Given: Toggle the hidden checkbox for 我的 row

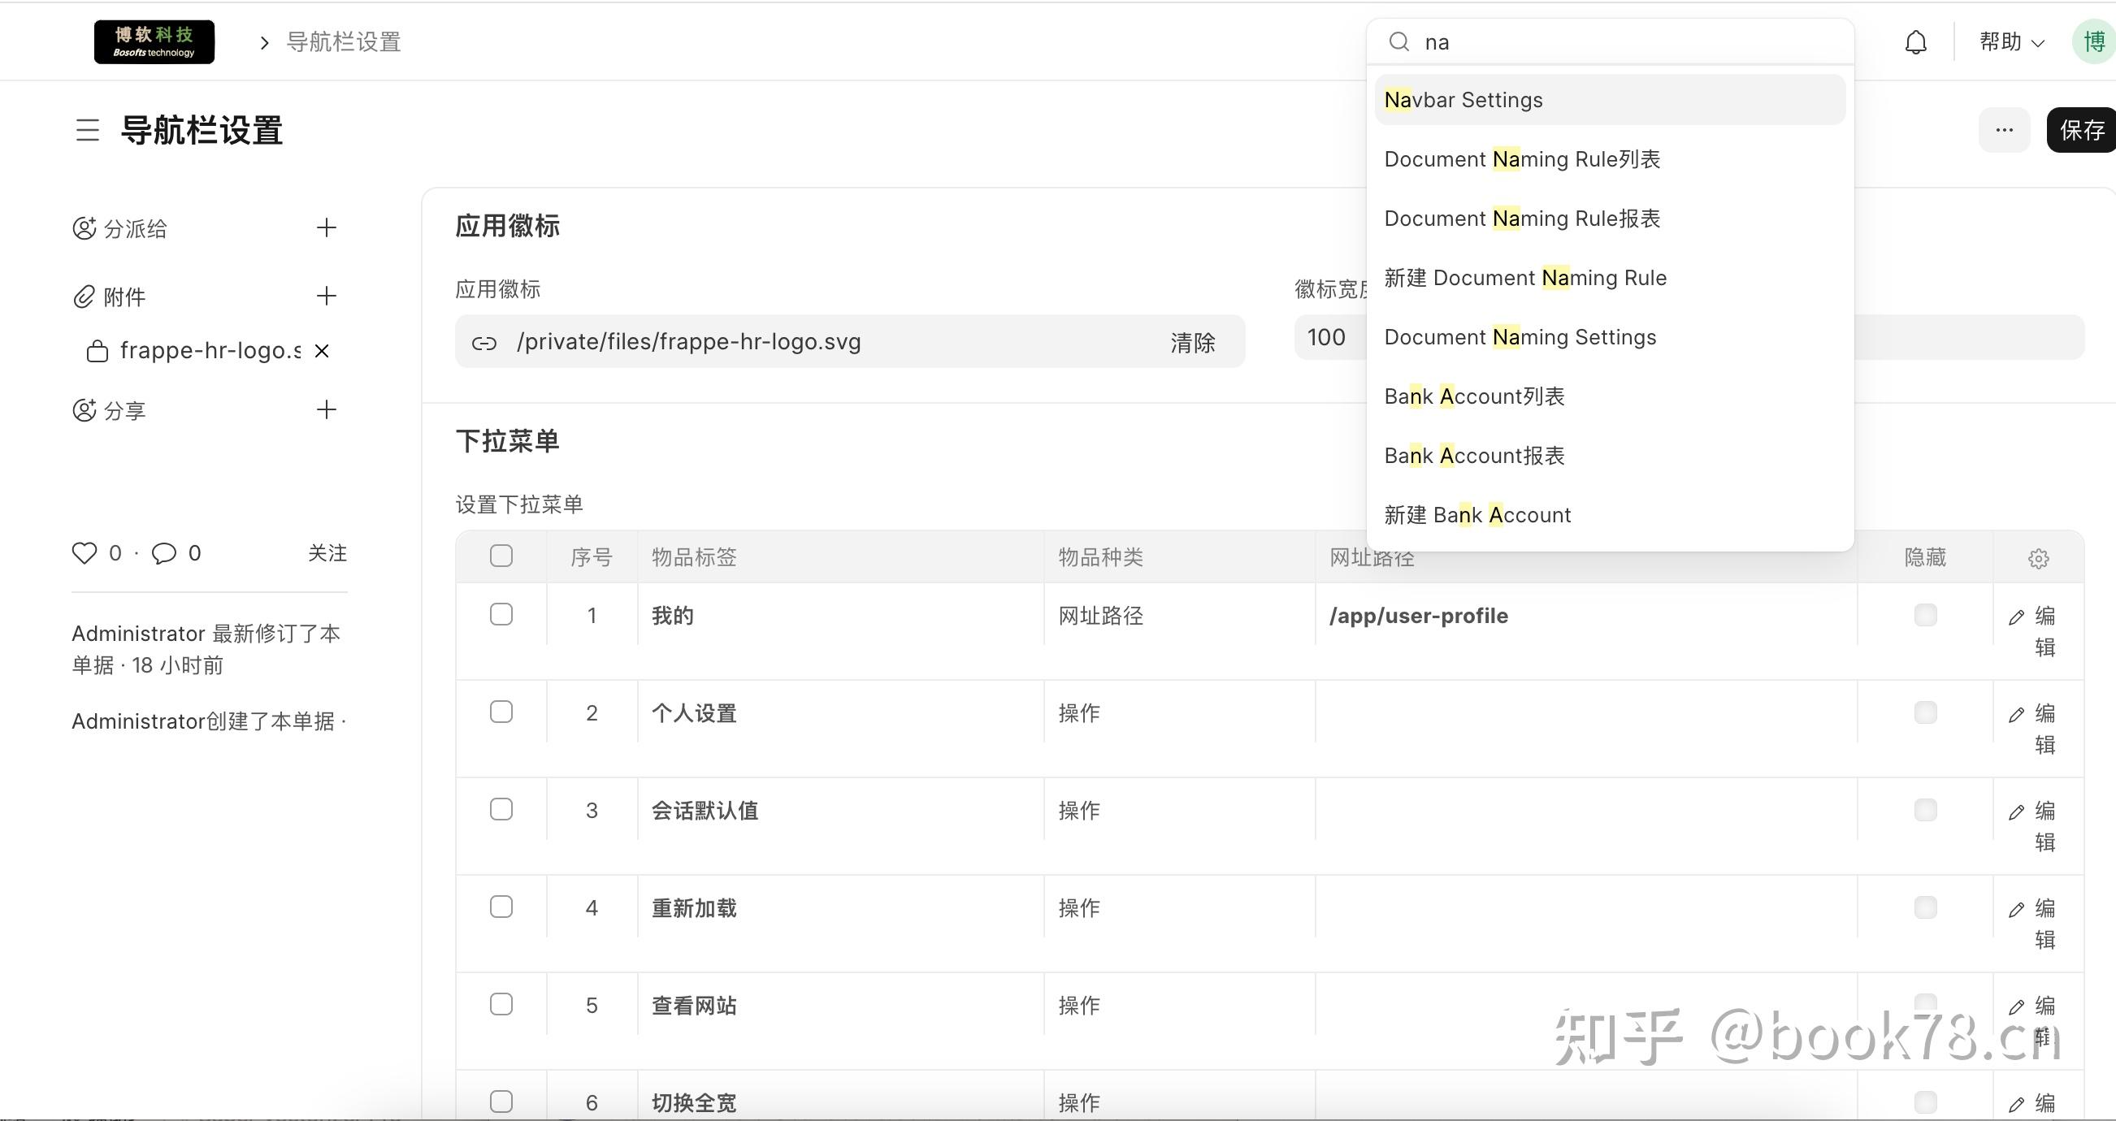Looking at the screenshot, I should coord(1924,615).
